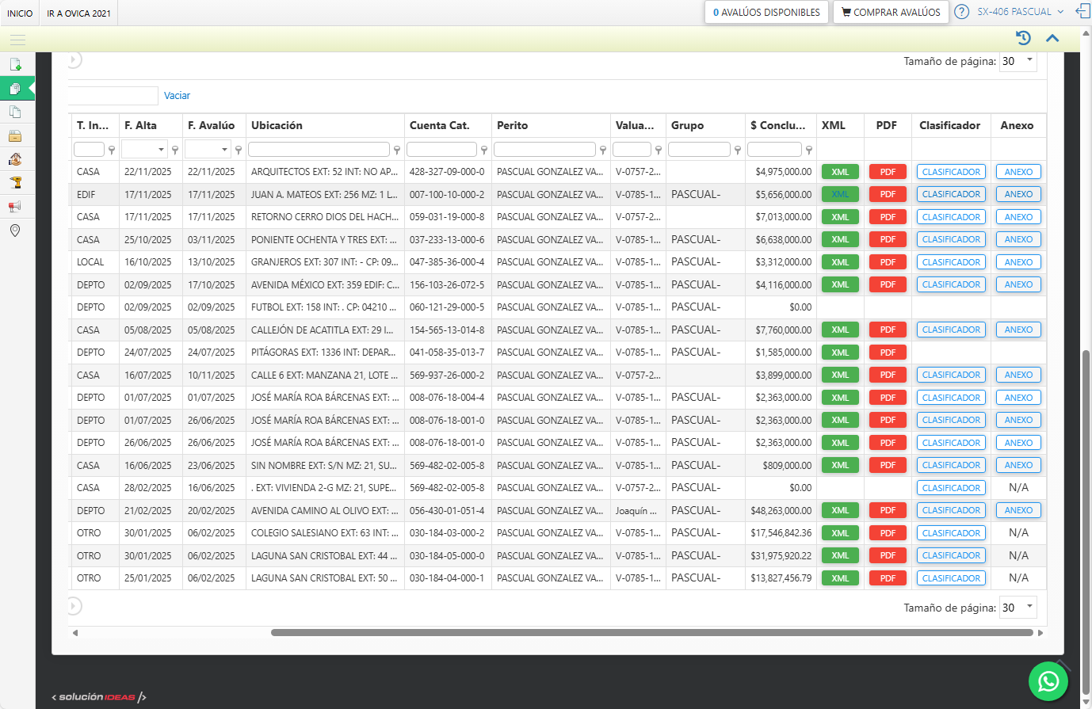The width and height of the screenshot is (1092, 709).
Task: Click the map location pin icon
Action: tap(15, 231)
